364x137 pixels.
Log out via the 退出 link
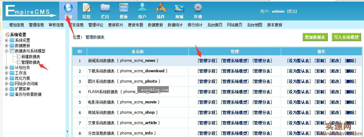(292, 11)
